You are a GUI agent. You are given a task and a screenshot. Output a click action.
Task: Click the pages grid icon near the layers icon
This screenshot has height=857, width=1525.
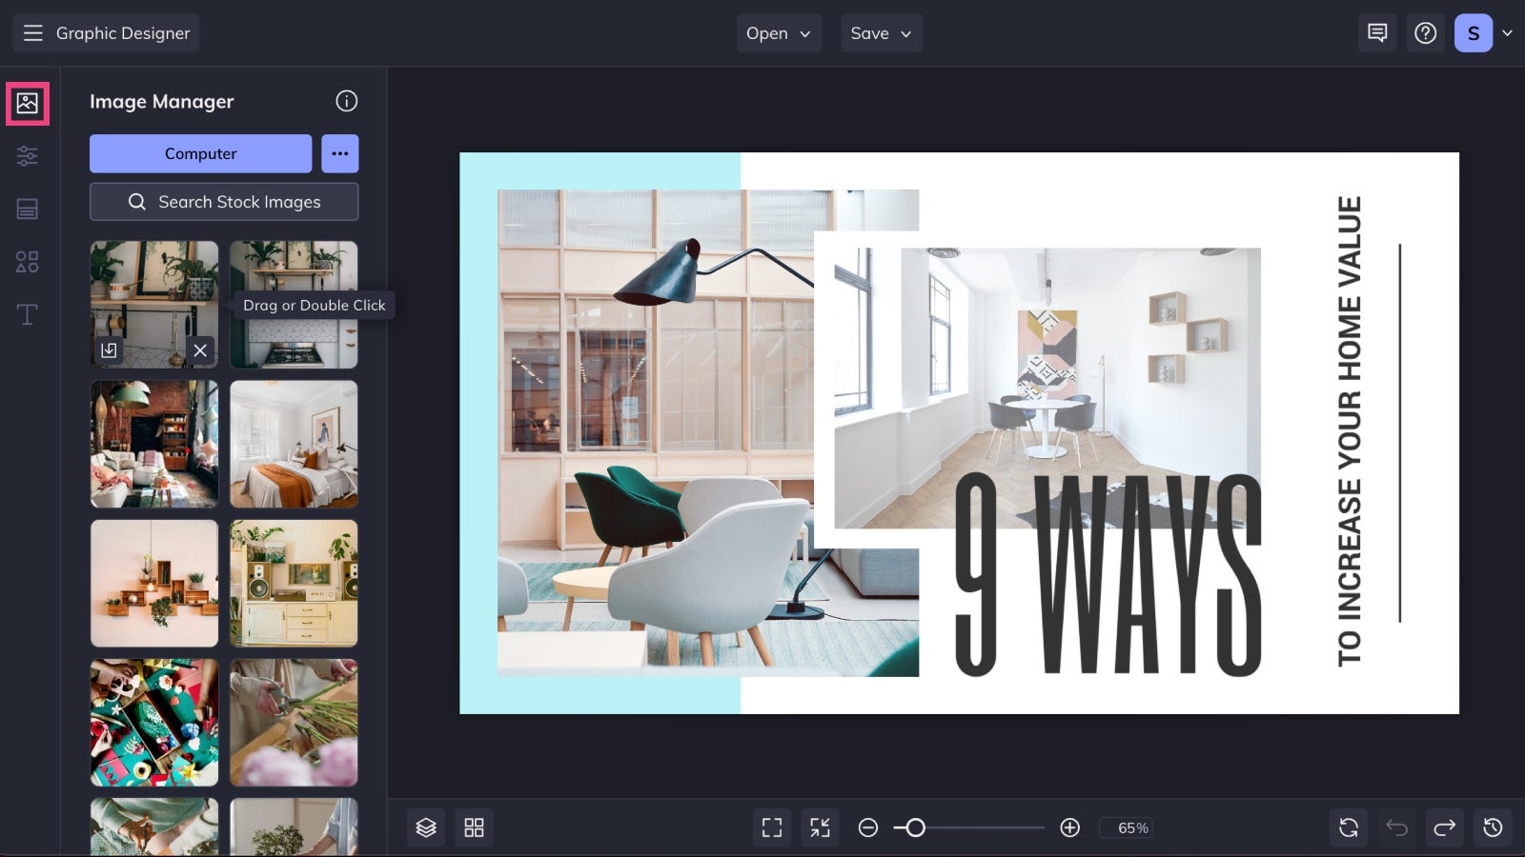475,827
